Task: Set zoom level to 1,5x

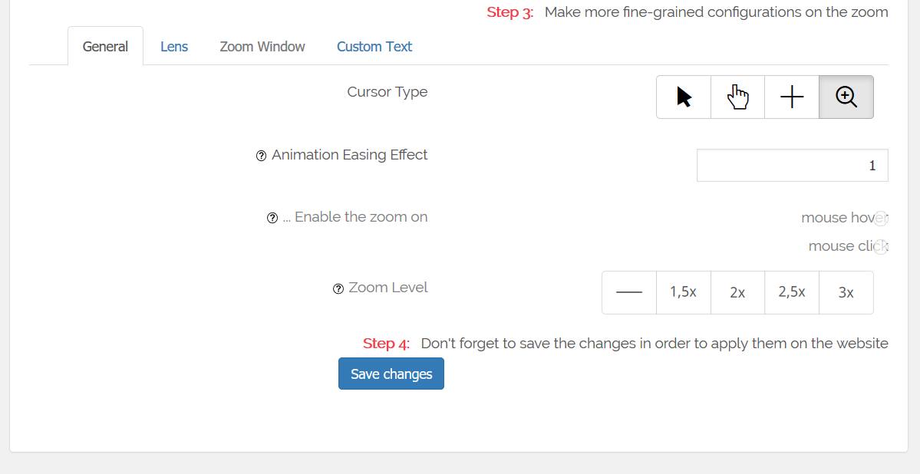Action: pyautogui.click(x=684, y=292)
